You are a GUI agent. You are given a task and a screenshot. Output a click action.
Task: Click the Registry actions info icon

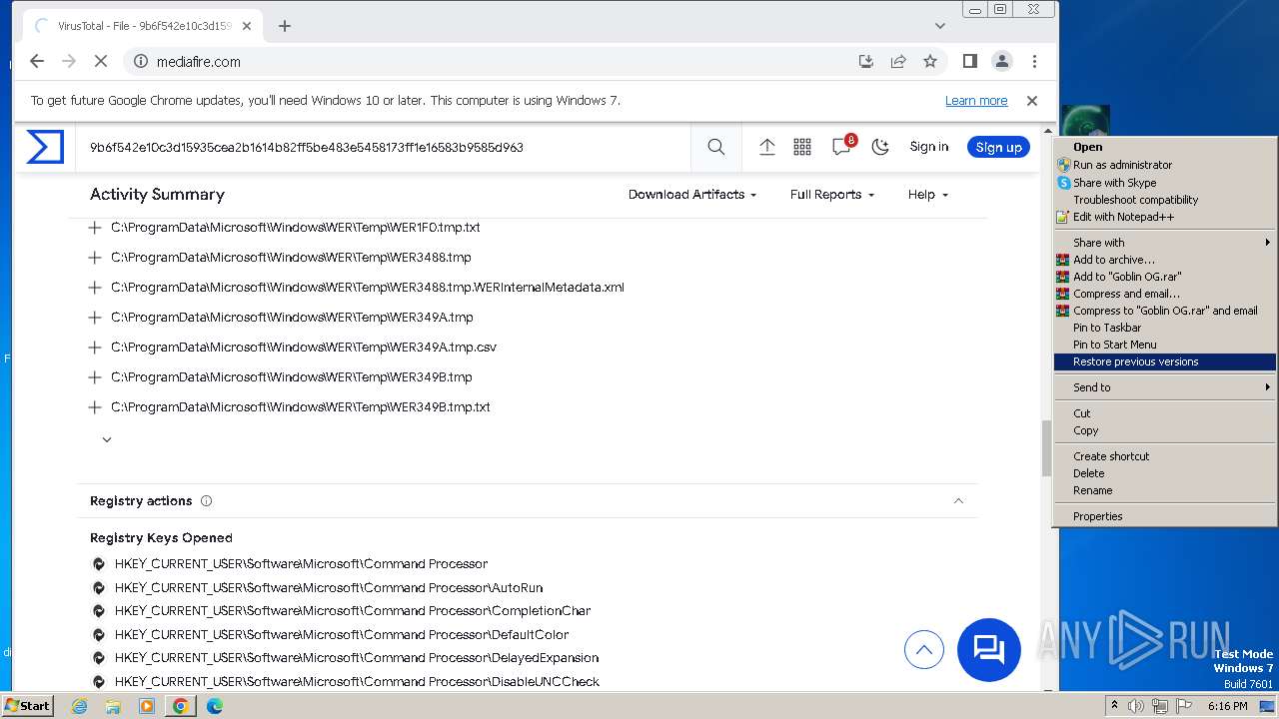206,501
